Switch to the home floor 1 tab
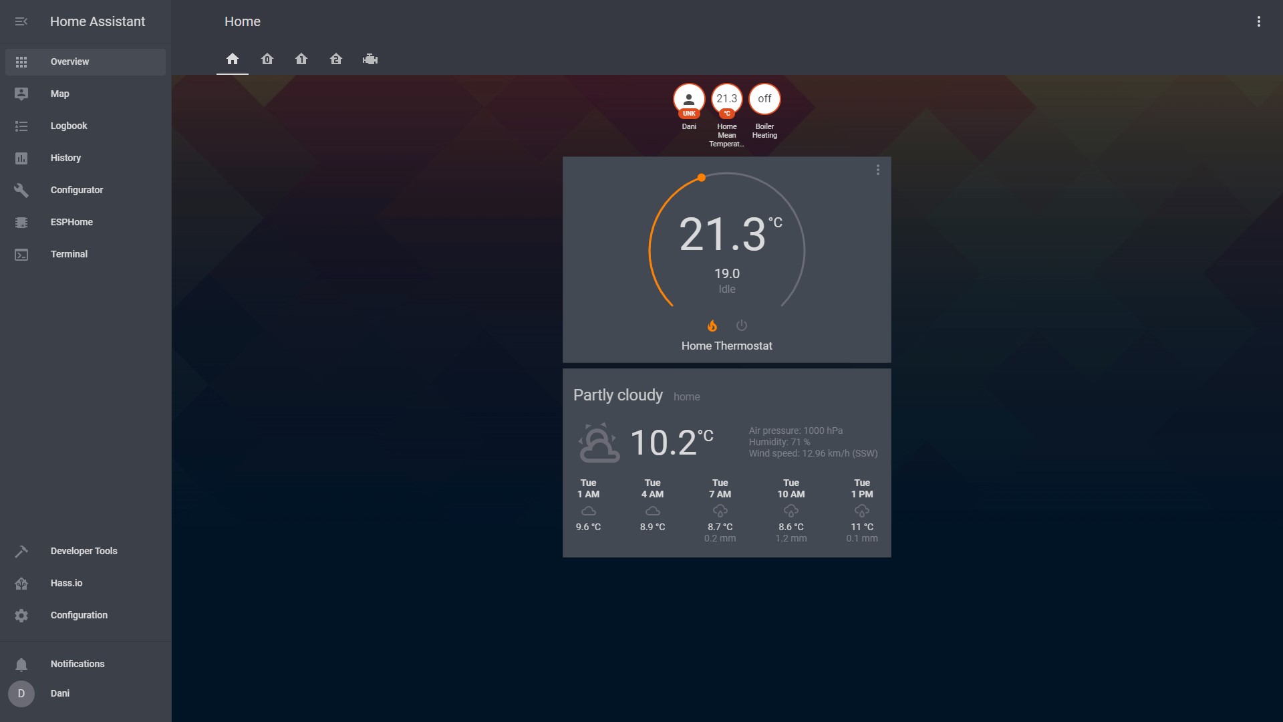The height and width of the screenshot is (722, 1283). pos(301,59)
